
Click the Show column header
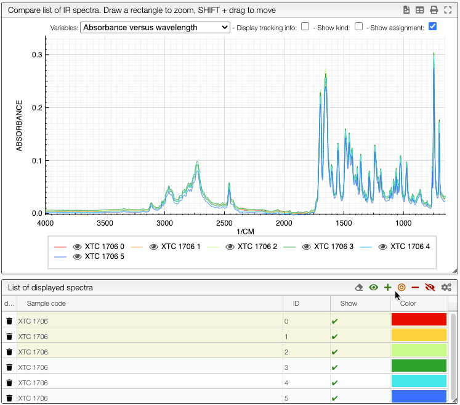[x=360, y=303]
